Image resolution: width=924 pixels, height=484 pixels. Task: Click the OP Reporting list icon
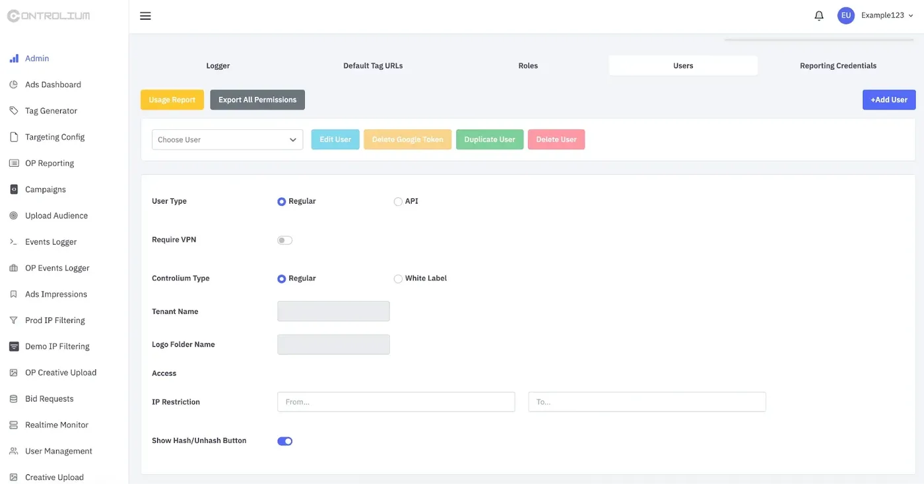pos(14,163)
